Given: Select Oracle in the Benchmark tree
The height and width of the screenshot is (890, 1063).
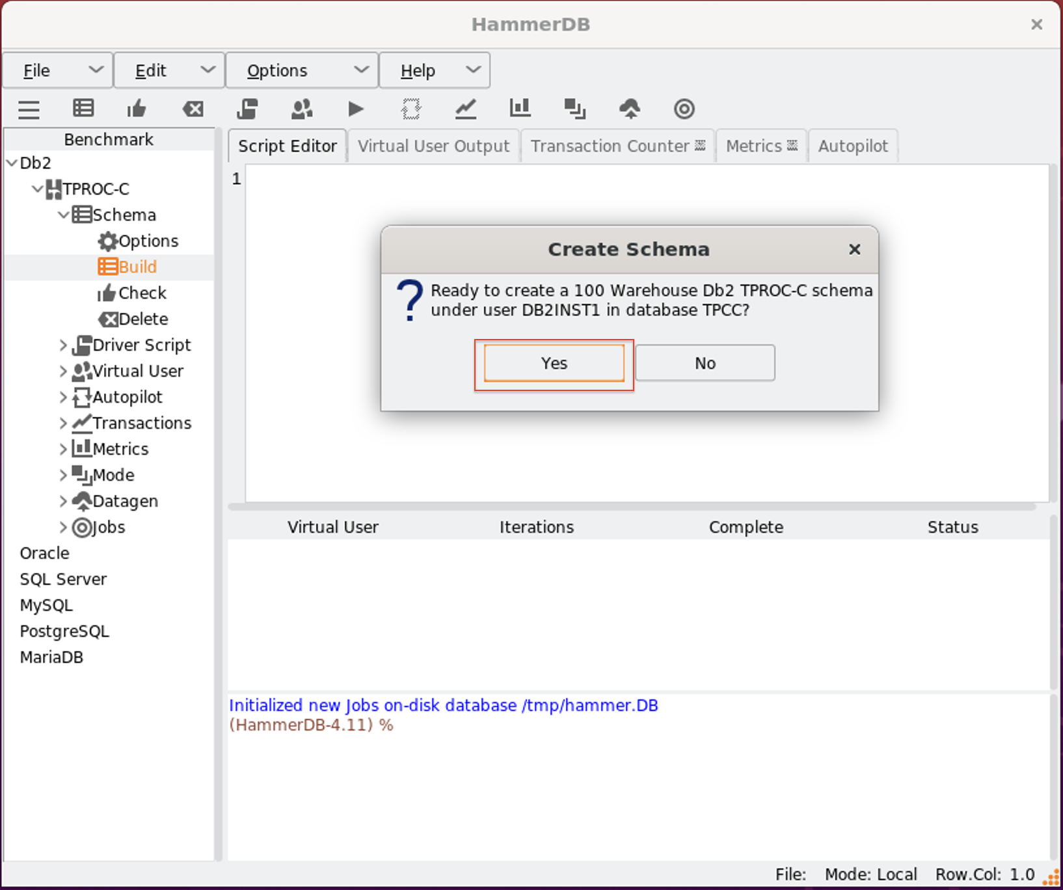Looking at the screenshot, I should (x=44, y=553).
